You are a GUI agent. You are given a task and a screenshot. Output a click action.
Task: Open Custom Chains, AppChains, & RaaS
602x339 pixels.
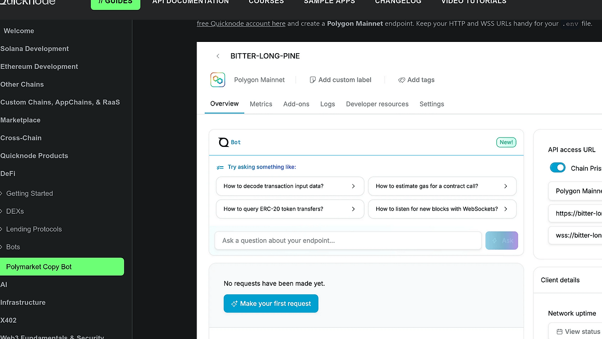[60, 102]
